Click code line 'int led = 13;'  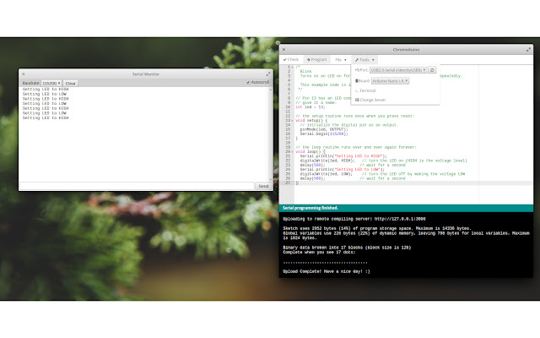310,107
